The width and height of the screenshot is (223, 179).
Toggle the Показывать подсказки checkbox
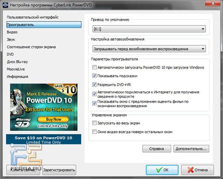pyautogui.click(x=94, y=76)
